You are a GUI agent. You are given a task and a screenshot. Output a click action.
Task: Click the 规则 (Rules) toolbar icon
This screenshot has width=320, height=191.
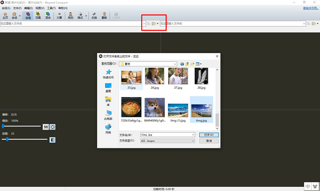(70, 16)
